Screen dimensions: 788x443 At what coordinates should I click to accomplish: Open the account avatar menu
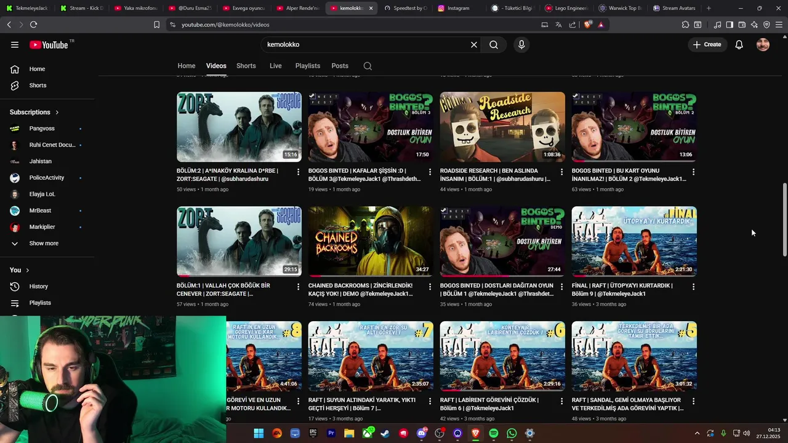point(763,44)
